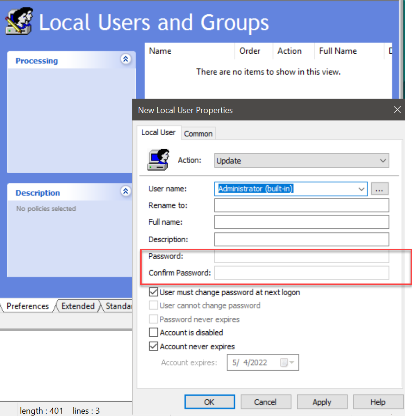Check Account is disabled checkbox
The image size is (412, 416).
coord(154,333)
